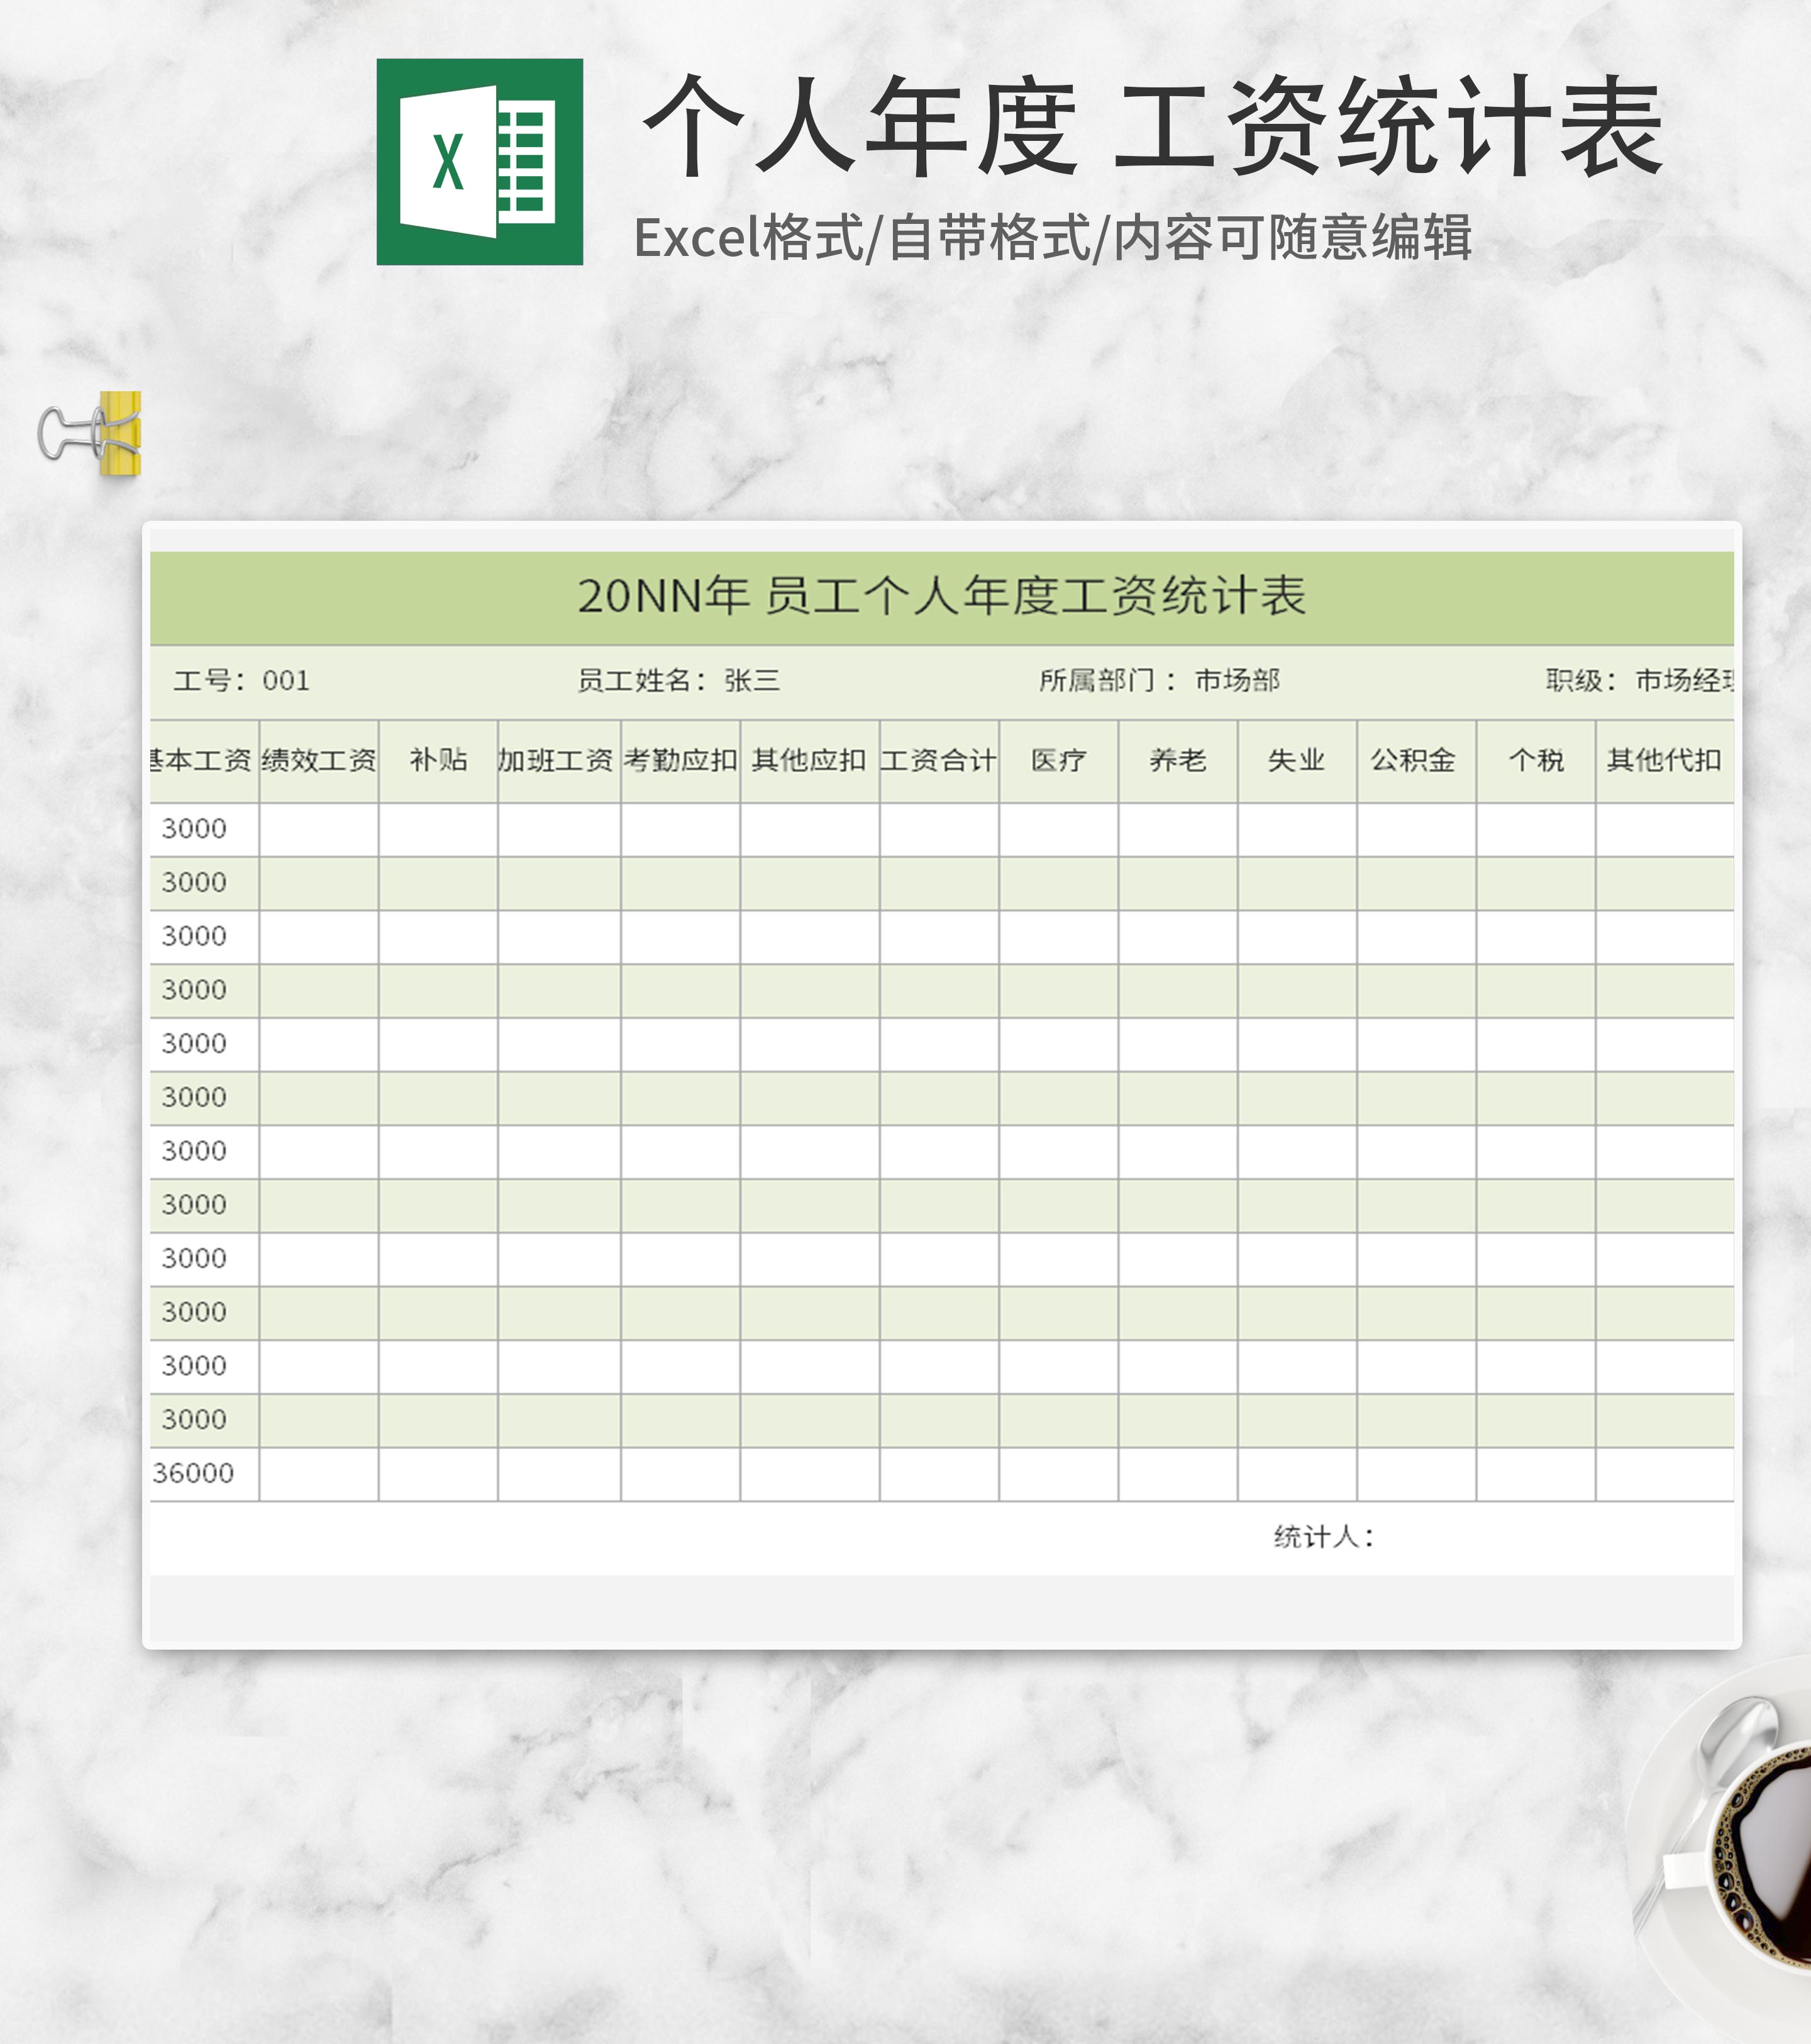Click the 公积金 header cell

coord(1414,761)
